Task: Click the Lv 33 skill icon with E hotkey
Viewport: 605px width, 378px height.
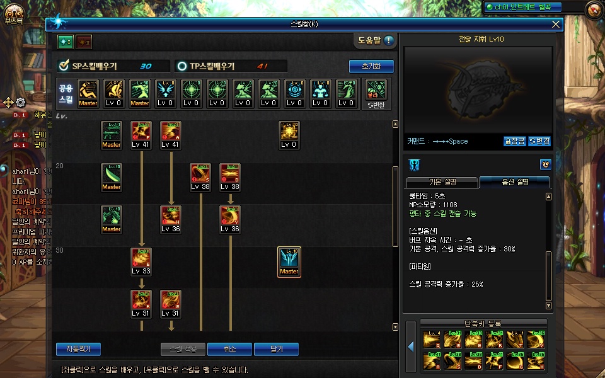Action: coord(141,262)
